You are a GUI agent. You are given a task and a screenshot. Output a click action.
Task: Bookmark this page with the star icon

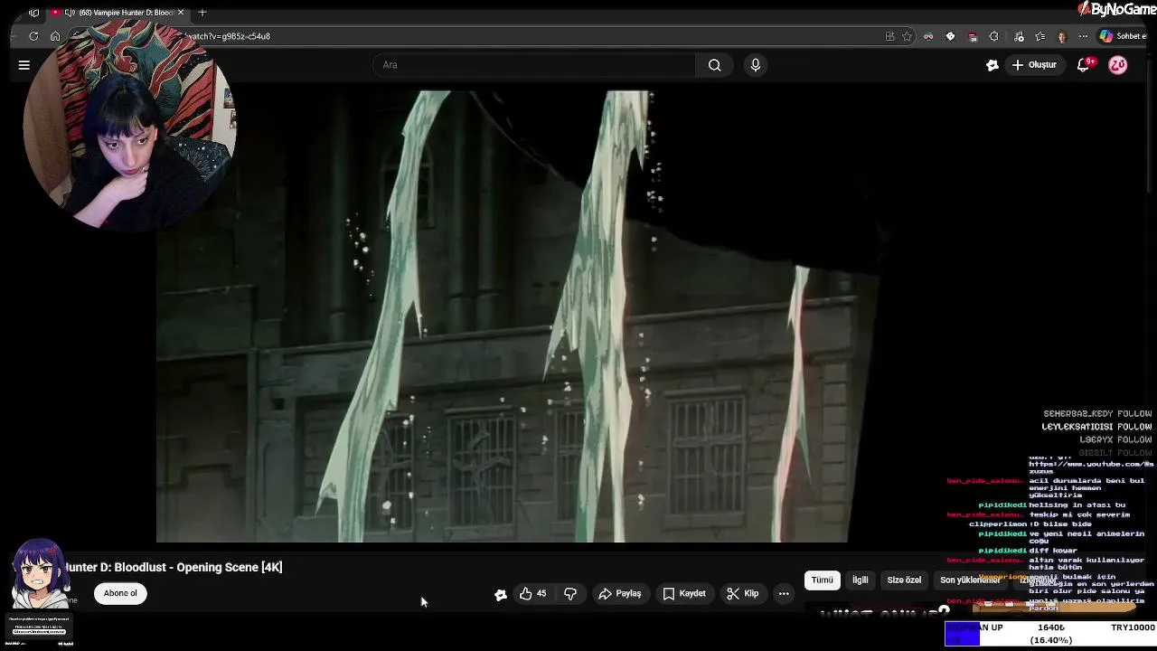tap(907, 36)
